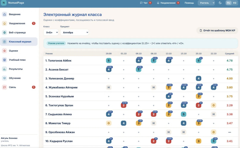This screenshot has height=148, width=240.
Task: Click student name 9. Орозбекова Айжан
Action: pos(60,132)
